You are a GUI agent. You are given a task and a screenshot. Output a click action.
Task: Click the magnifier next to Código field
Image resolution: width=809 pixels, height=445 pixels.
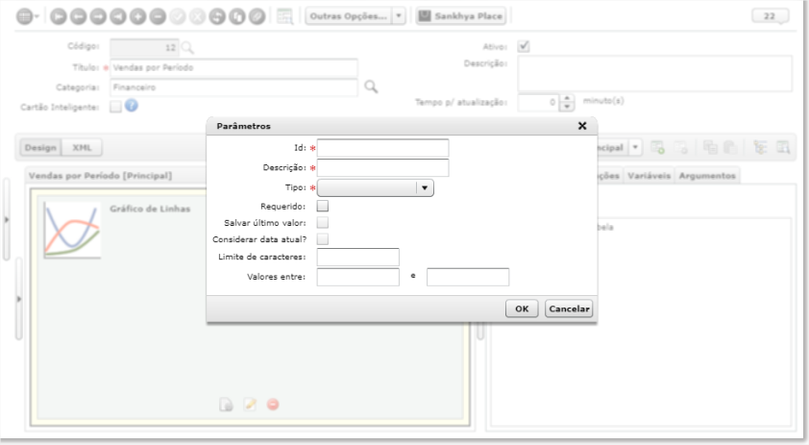point(187,48)
